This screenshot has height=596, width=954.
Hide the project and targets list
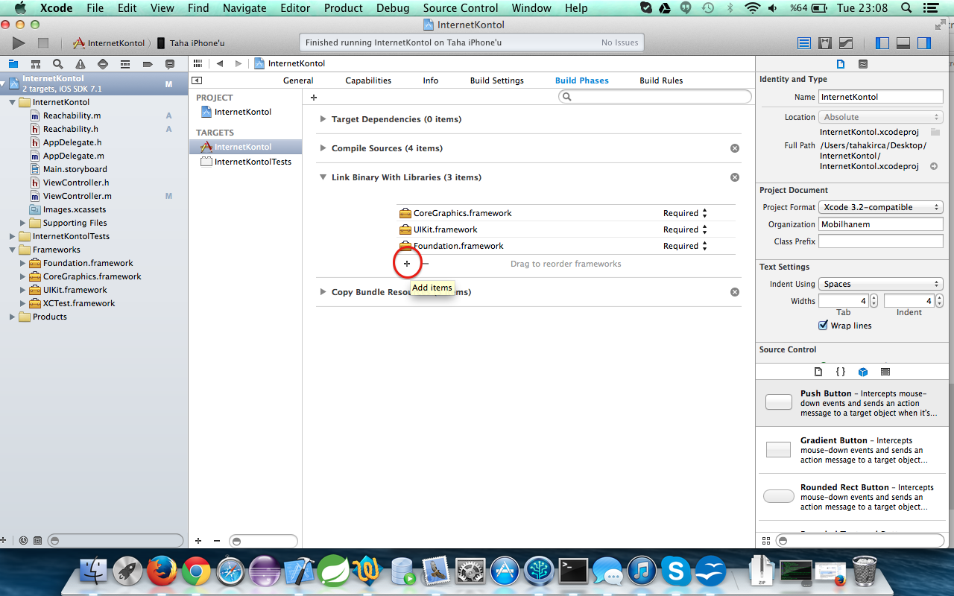pyautogui.click(x=197, y=80)
